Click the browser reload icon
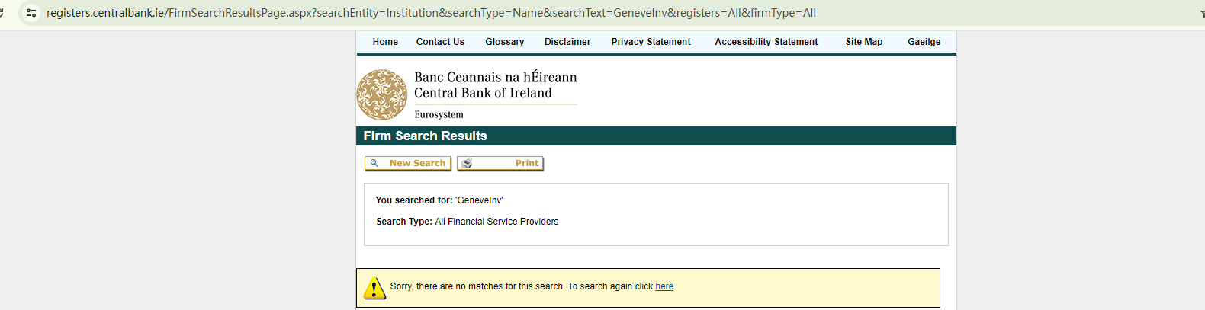The image size is (1205, 310). pyautogui.click(x=2, y=13)
